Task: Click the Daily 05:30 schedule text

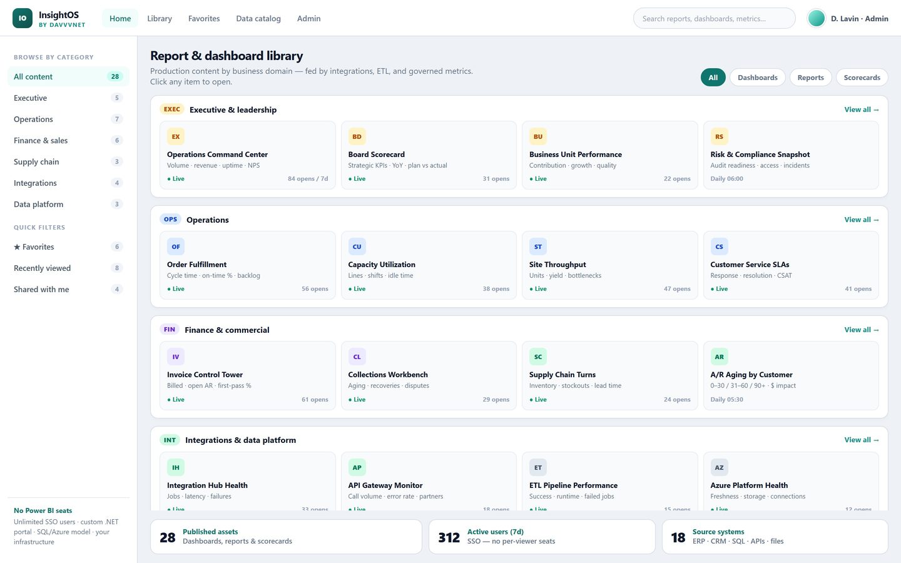Action: click(726, 400)
